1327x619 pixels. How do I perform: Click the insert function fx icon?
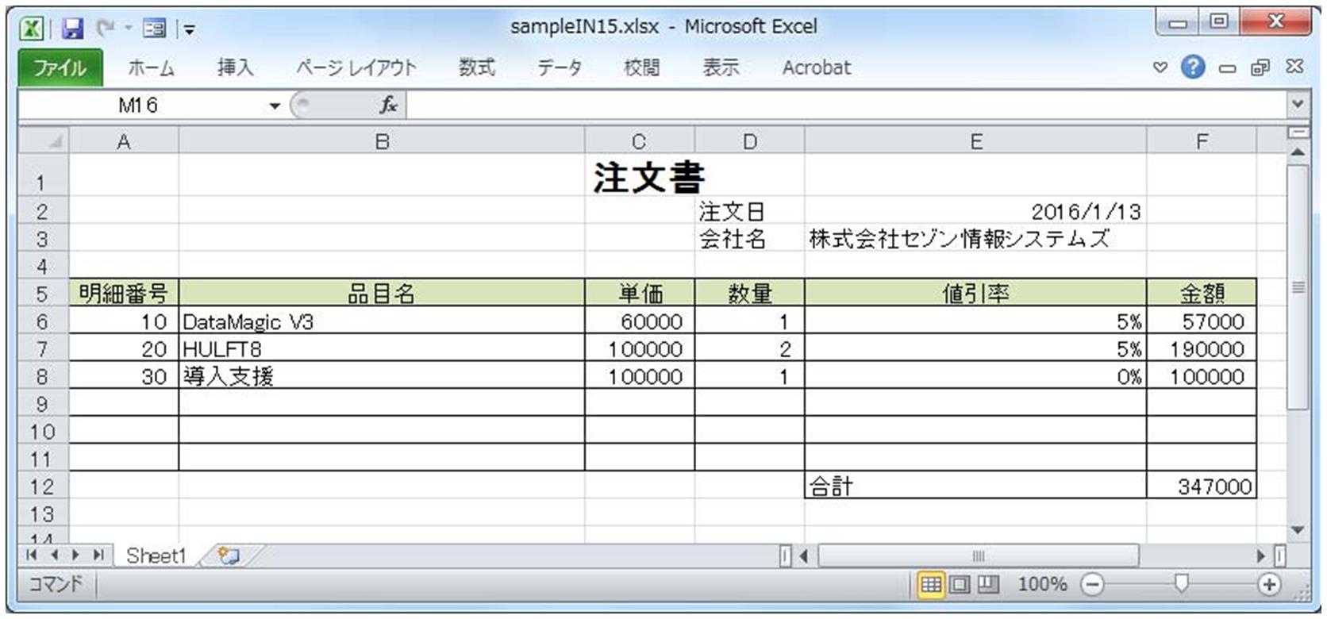[388, 105]
